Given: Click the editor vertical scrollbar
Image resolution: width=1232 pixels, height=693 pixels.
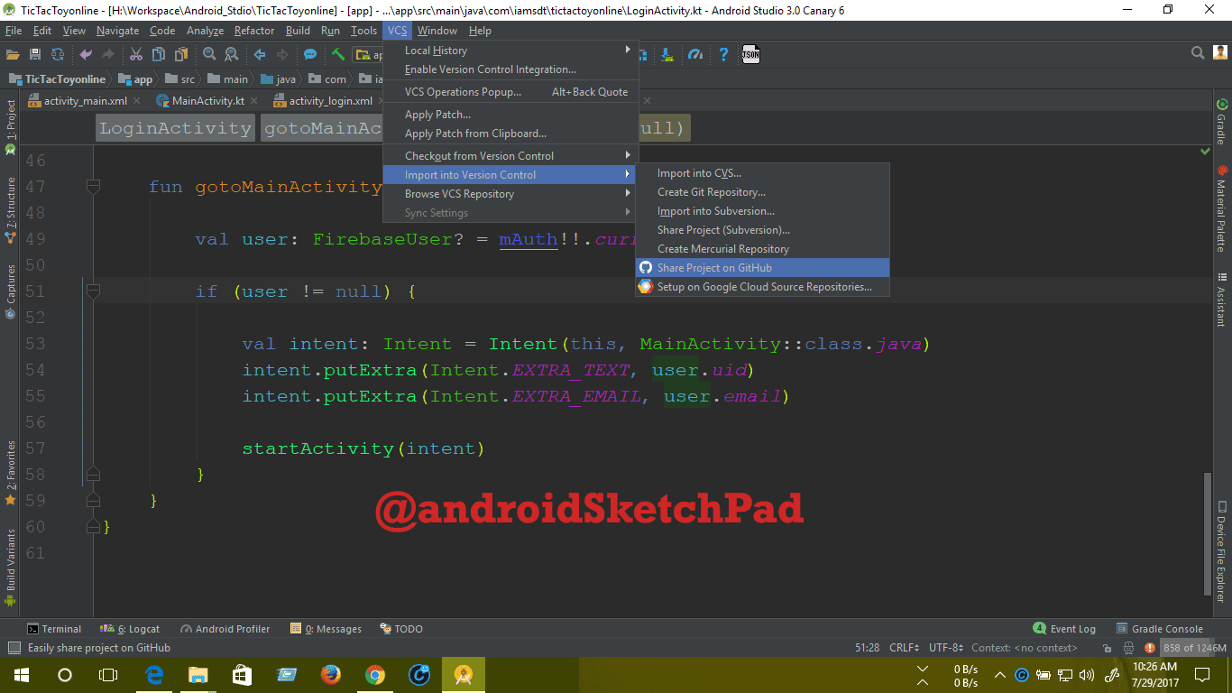Looking at the screenshot, I should coord(1207,532).
